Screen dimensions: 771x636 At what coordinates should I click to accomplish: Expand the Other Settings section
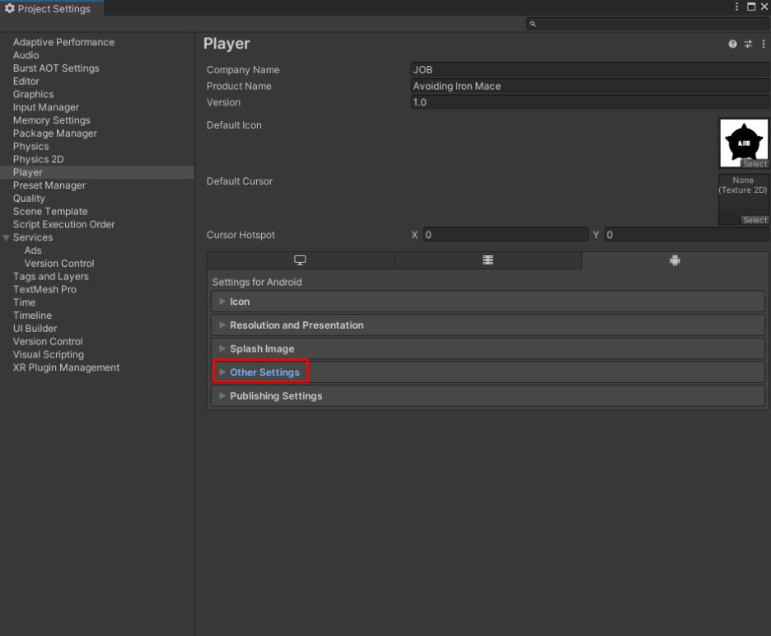(x=488, y=372)
